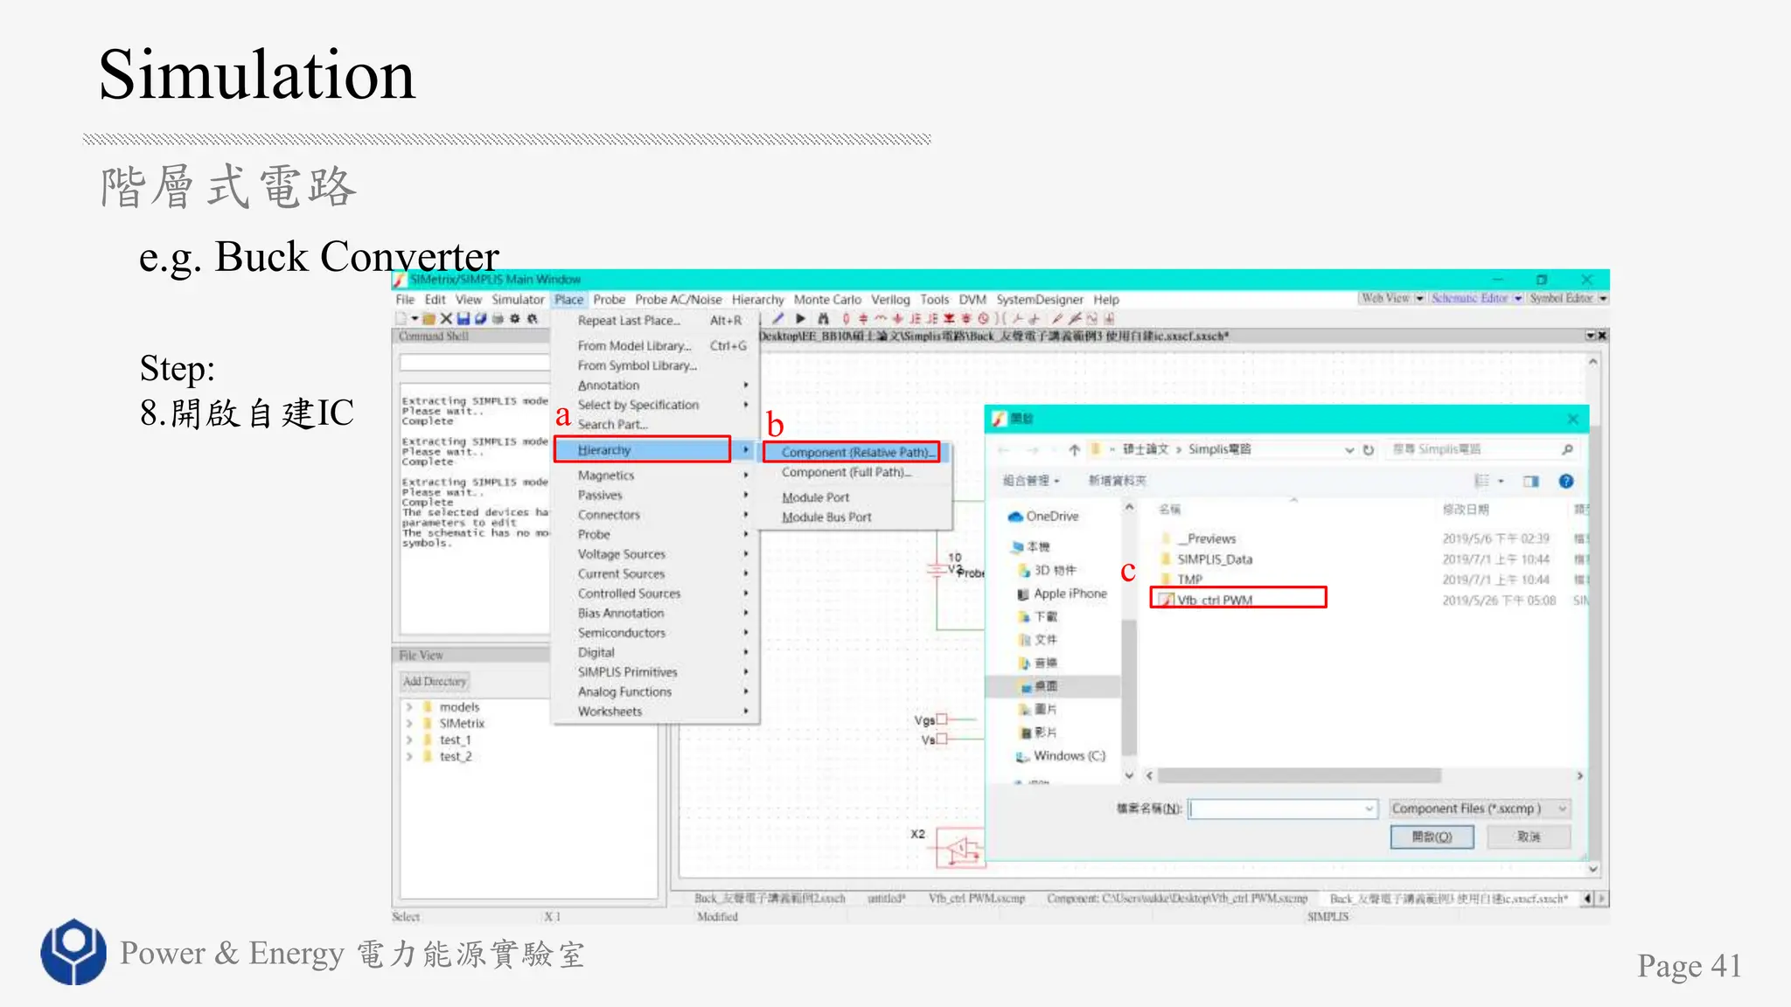Click the printer icon in toolbar

coord(498,319)
